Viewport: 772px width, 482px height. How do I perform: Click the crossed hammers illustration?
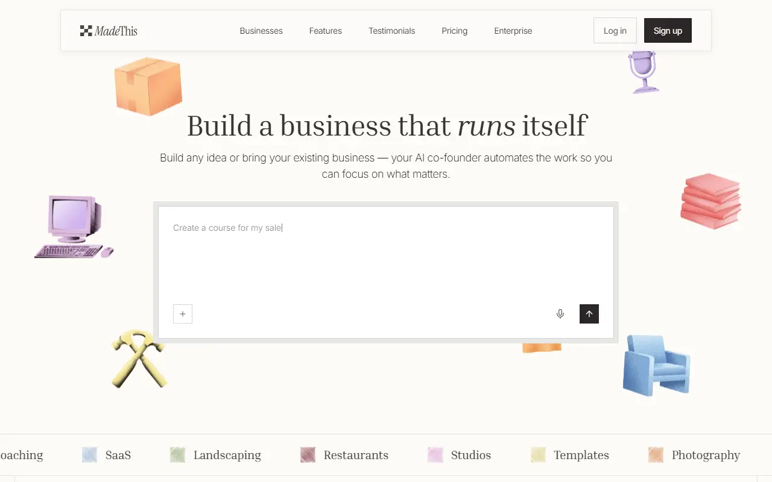point(139,358)
